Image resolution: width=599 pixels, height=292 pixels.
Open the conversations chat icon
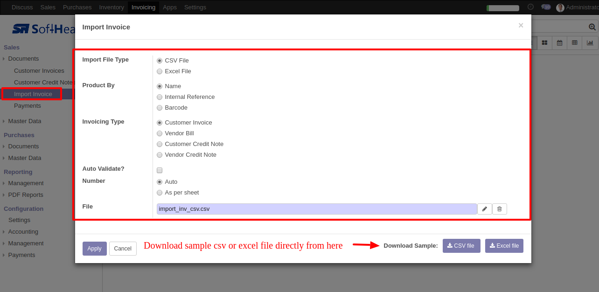click(546, 7)
